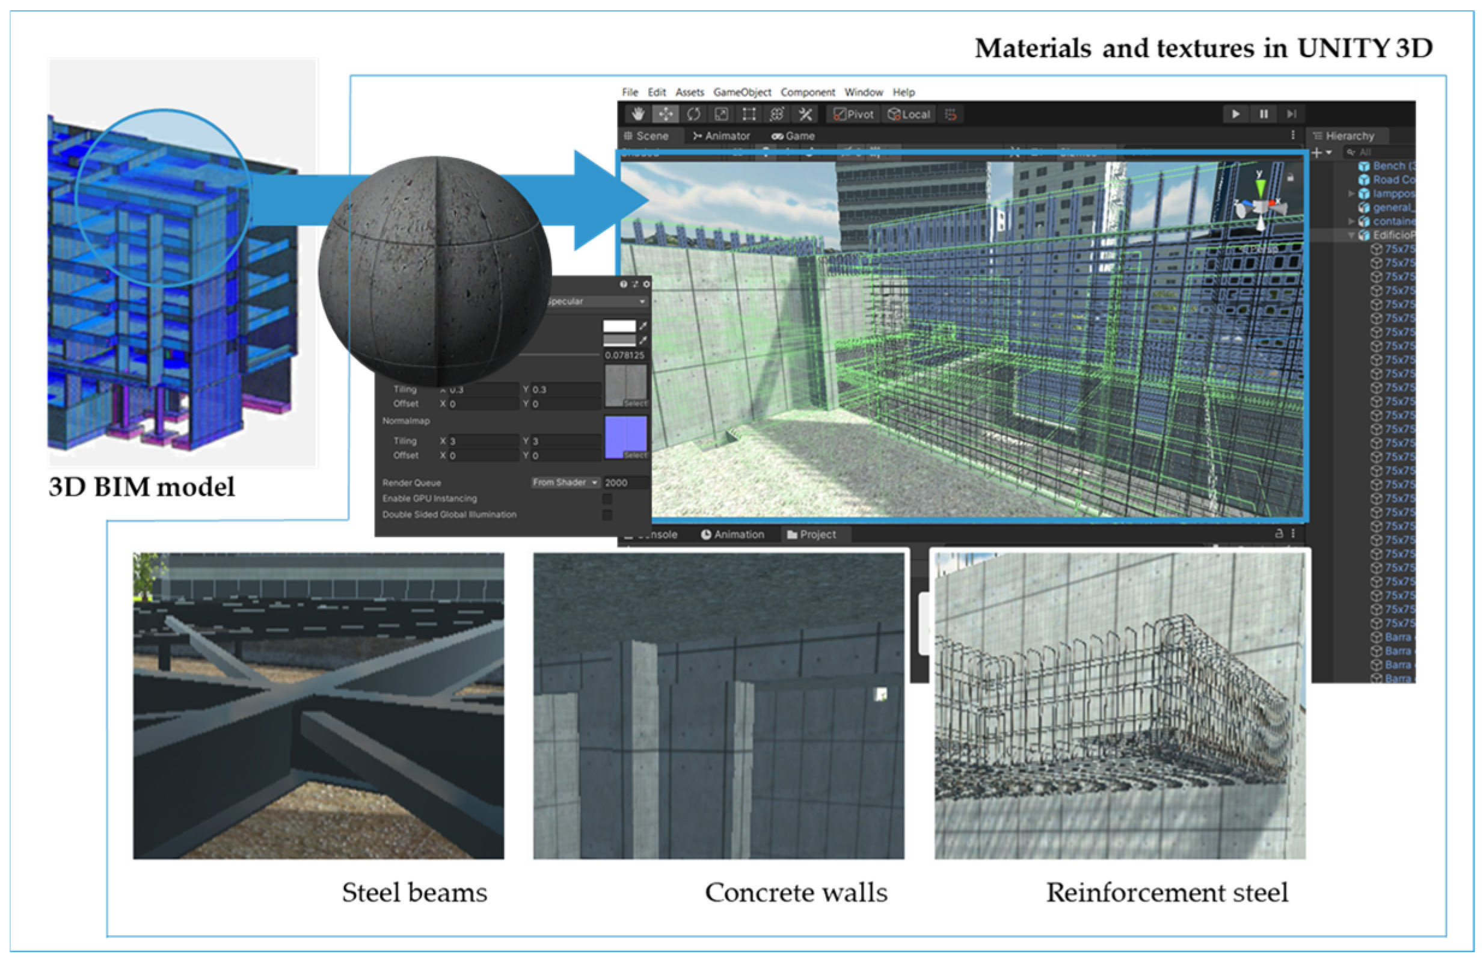This screenshot has height=964, width=1483.
Task: Open the Assets menu
Action: [x=690, y=92]
